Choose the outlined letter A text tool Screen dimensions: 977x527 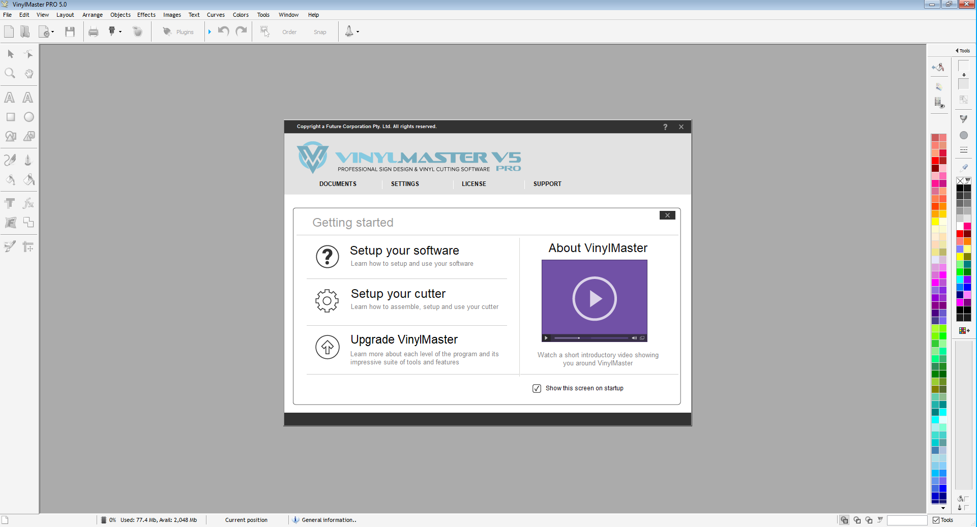tap(28, 98)
